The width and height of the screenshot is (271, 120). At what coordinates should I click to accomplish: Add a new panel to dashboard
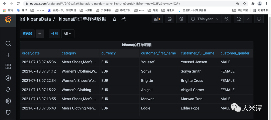tap(157, 19)
